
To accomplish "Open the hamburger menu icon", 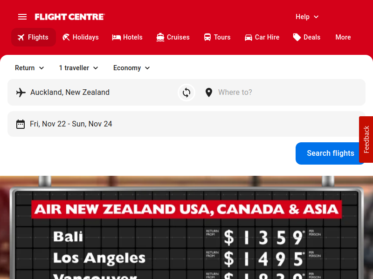I will coord(22,17).
